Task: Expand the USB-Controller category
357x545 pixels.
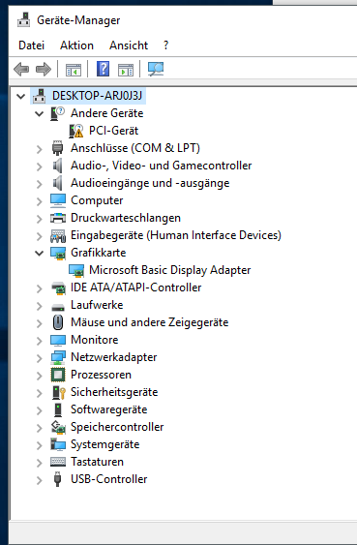Action: click(x=40, y=480)
